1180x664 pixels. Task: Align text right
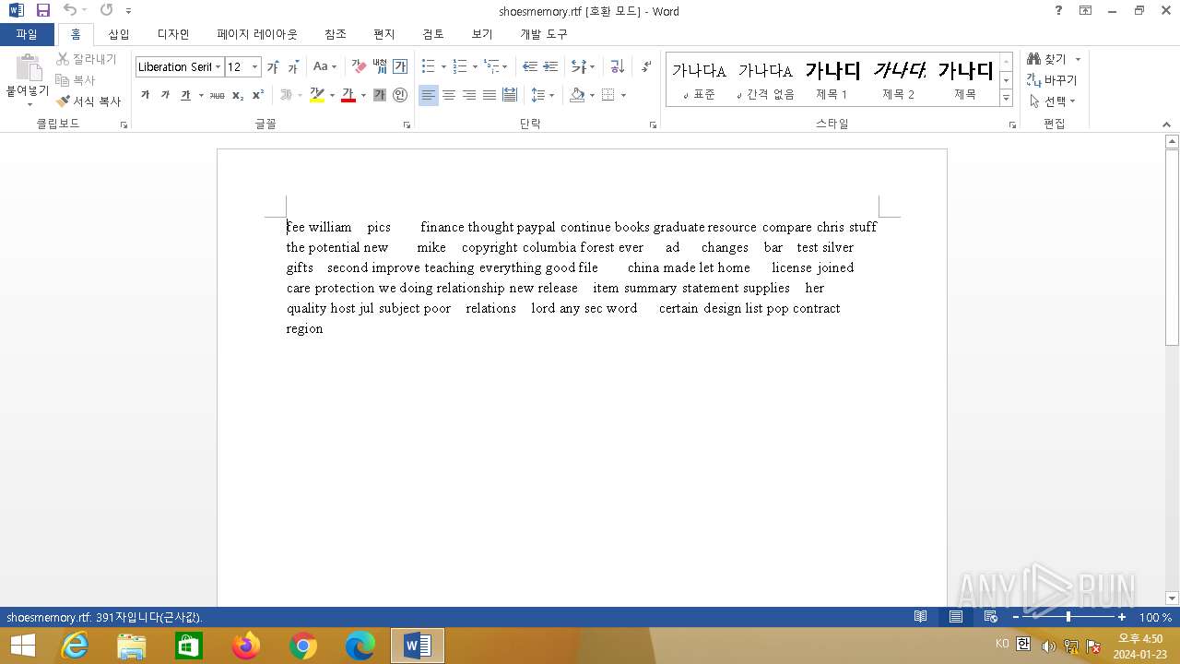click(x=469, y=95)
